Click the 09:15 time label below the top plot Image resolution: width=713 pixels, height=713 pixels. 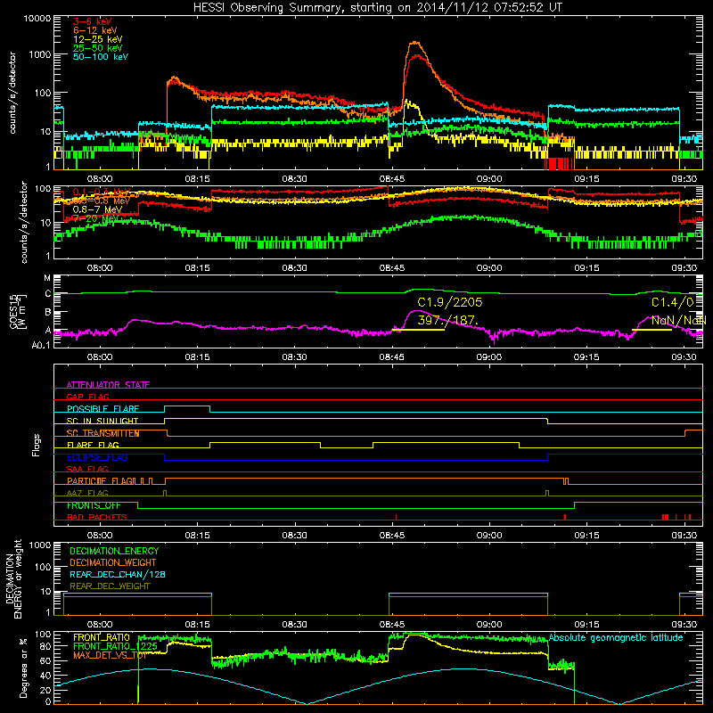click(x=586, y=179)
